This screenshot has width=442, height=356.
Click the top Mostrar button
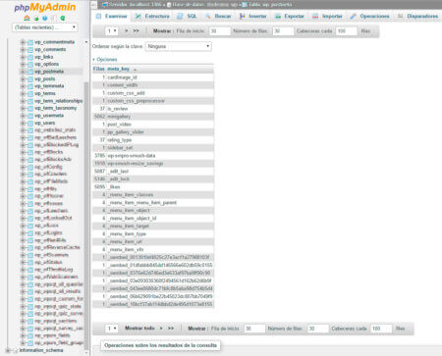(162, 31)
